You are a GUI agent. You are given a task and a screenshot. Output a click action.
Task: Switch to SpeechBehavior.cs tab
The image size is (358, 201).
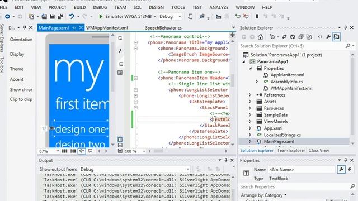click(163, 28)
